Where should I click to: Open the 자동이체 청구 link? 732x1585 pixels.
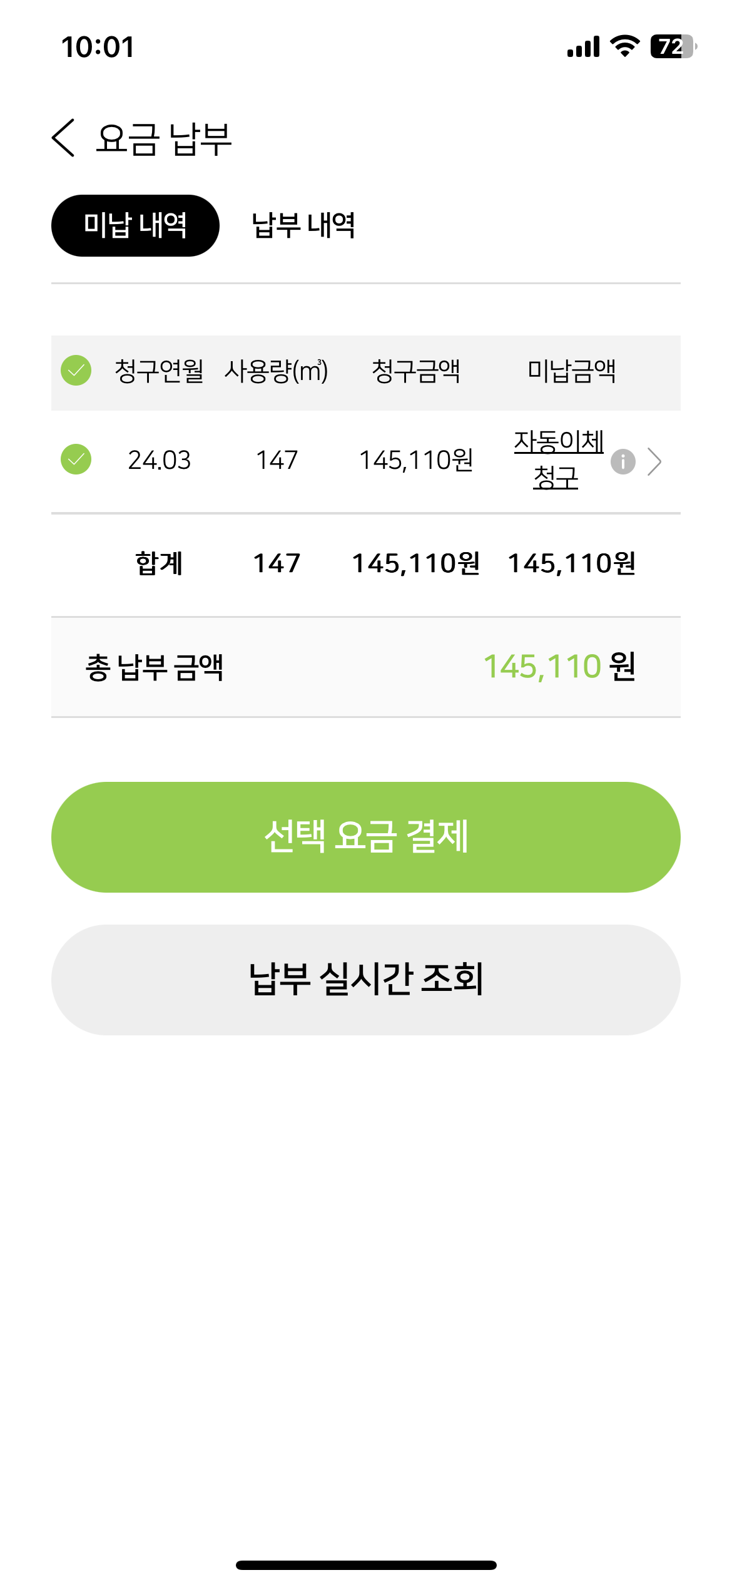(x=558, y=459)
